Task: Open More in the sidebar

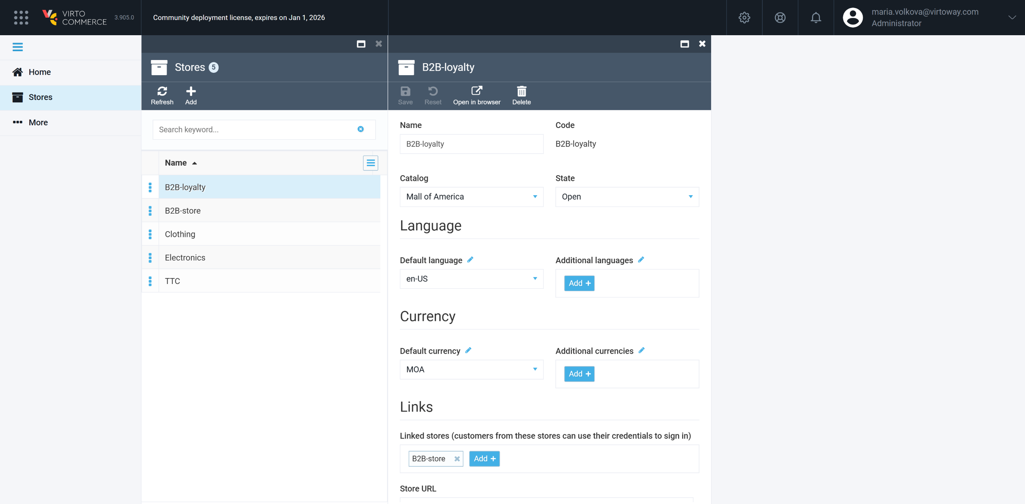Action: [38, 122]
